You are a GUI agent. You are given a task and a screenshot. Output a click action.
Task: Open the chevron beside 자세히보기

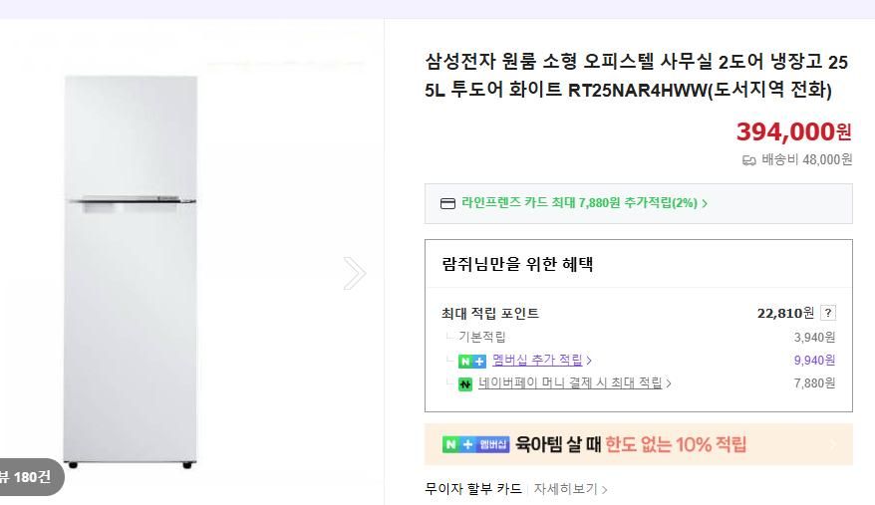(604, 490)
